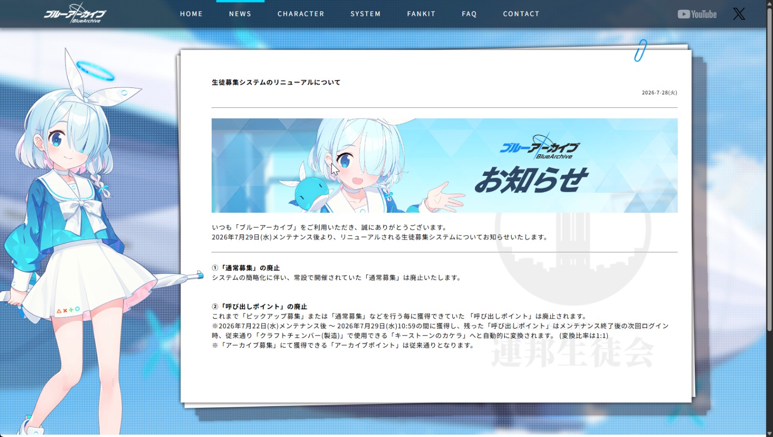This screenshot has width=773, height=437.
Task: Click the blue paperclip on the notice
Action: click(x=641, y=50)
